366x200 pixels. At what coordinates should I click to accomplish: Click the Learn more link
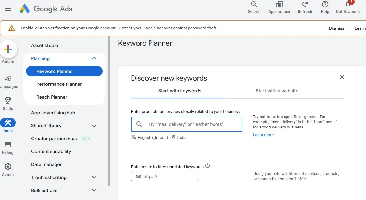pyautogui.click(x=263, y=135)
